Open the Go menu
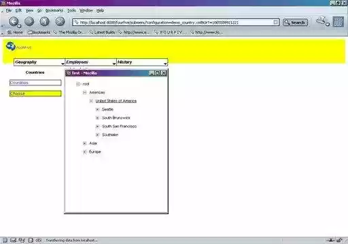The height and width of the screenshot is (244, 348). [39, 10]
